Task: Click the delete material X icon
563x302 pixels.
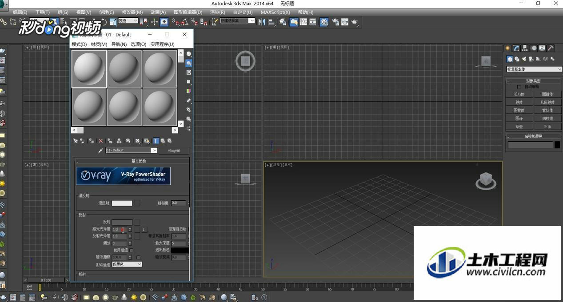Action: 100,141
